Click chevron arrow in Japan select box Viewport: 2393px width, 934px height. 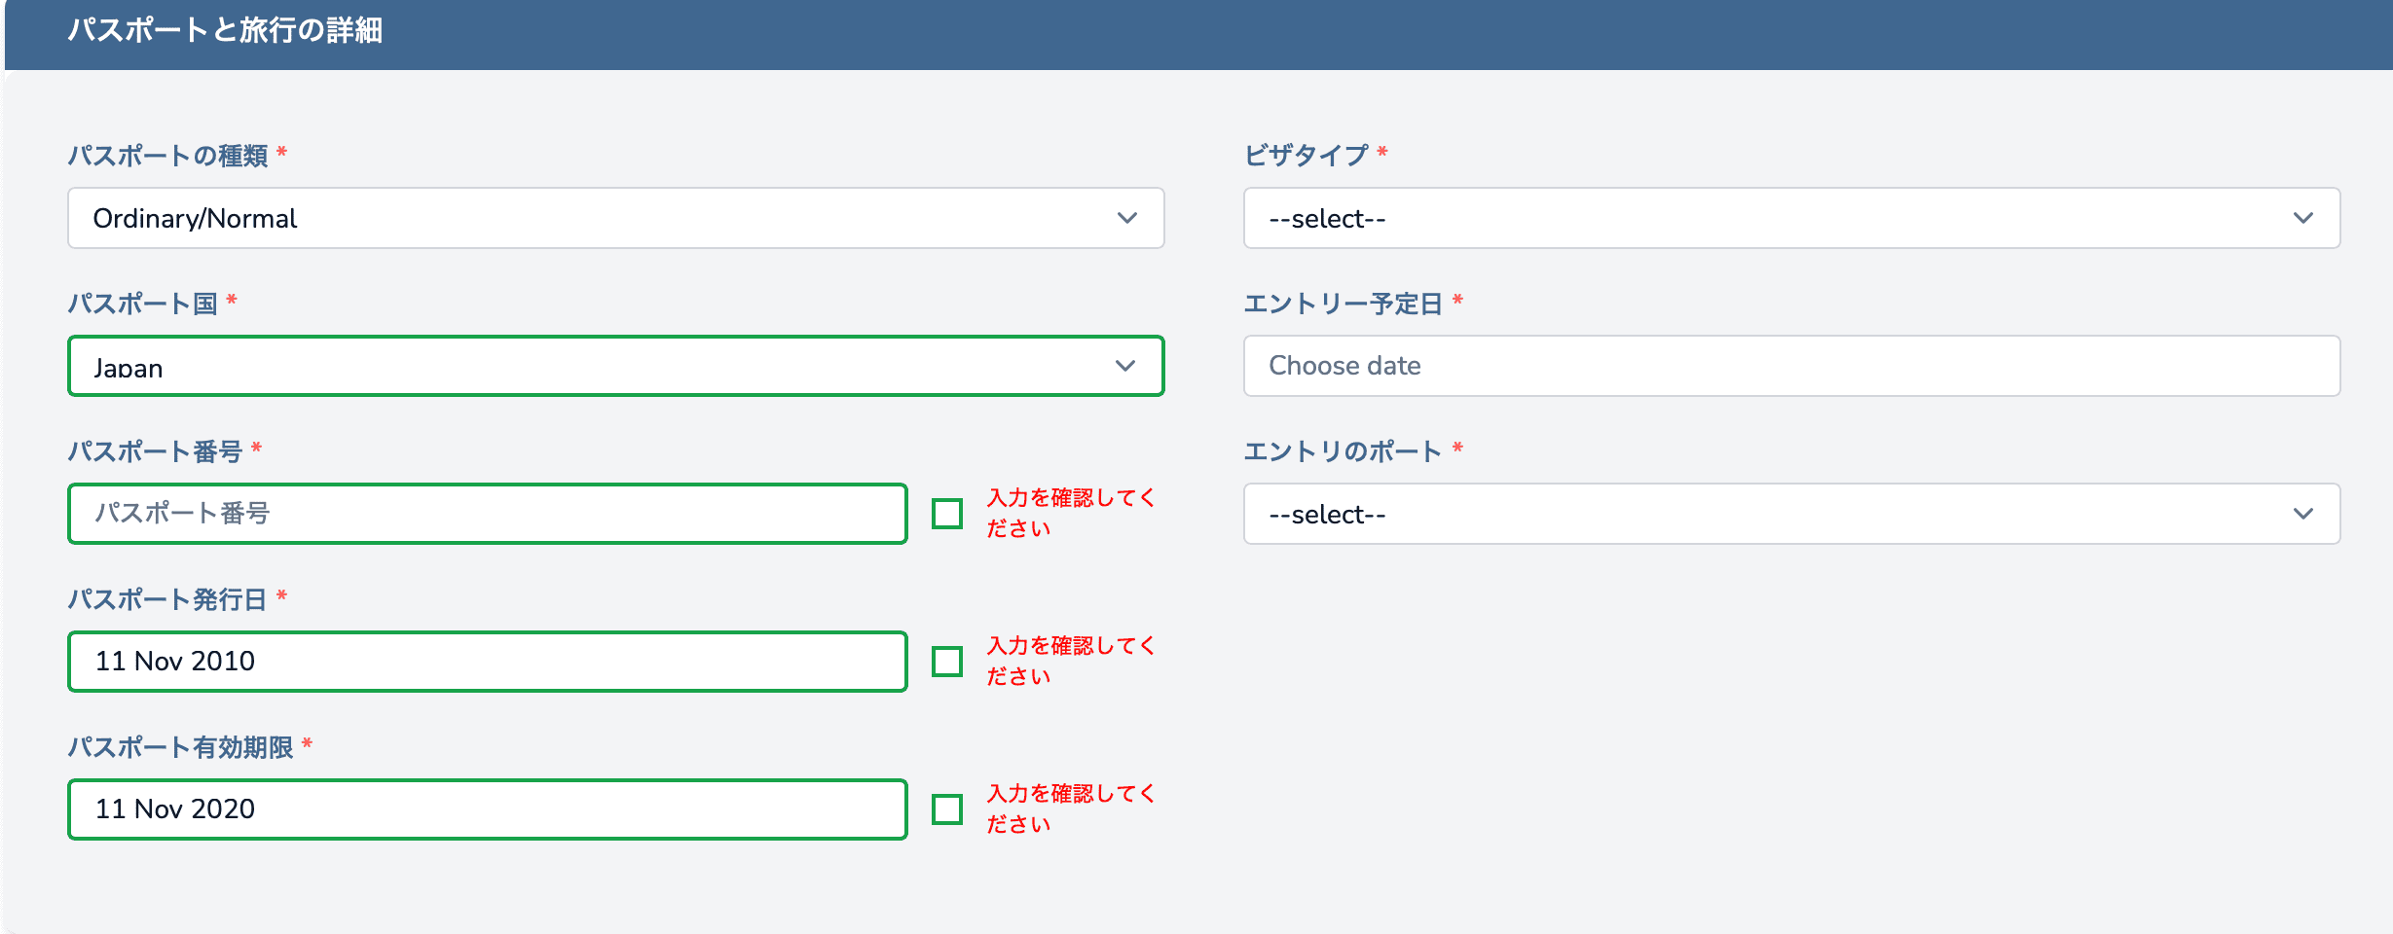[1125, 366]
